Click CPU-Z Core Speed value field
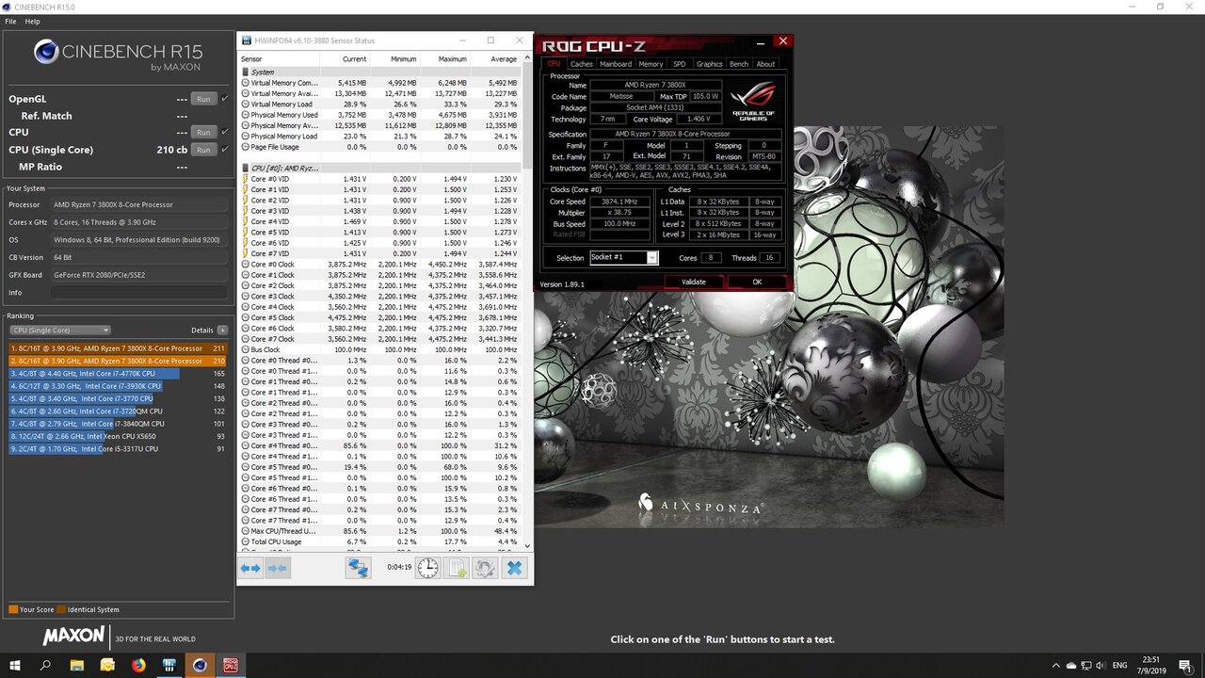The image size is (1205, 678). pos(620,202)
